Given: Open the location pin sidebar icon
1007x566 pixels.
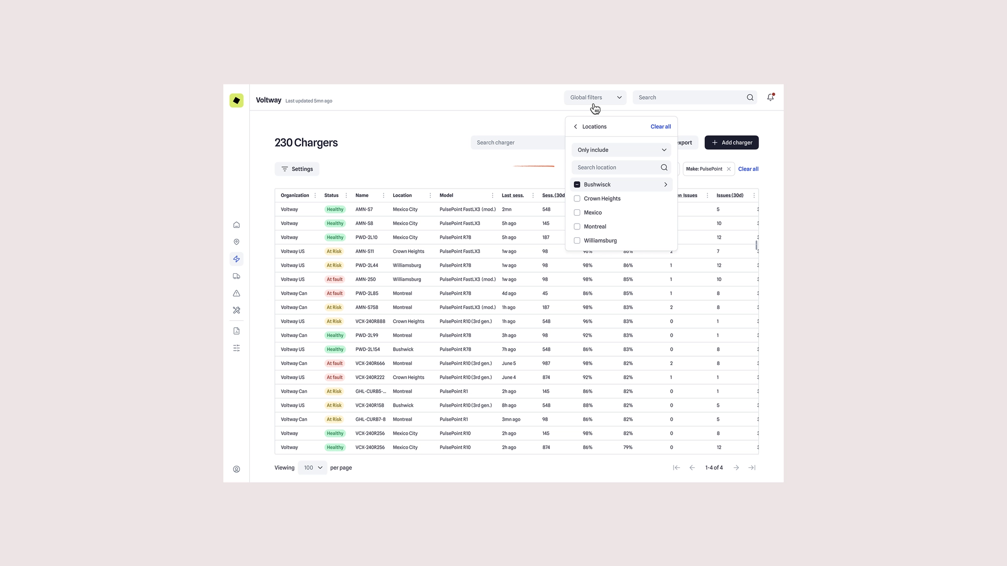Looking at the screenshot, I should pos(237,242).
